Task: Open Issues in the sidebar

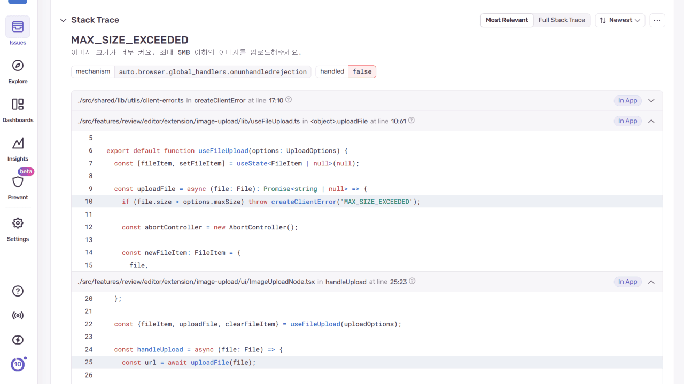Action: [x=18, y=27]
